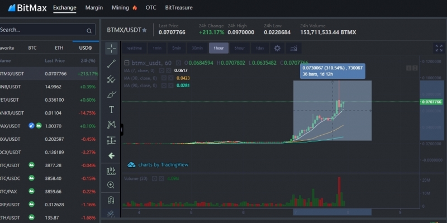The width and height of the screenshot is (447, 223).
Task: Open chart settings gear icon
Action: pos(277,48)
